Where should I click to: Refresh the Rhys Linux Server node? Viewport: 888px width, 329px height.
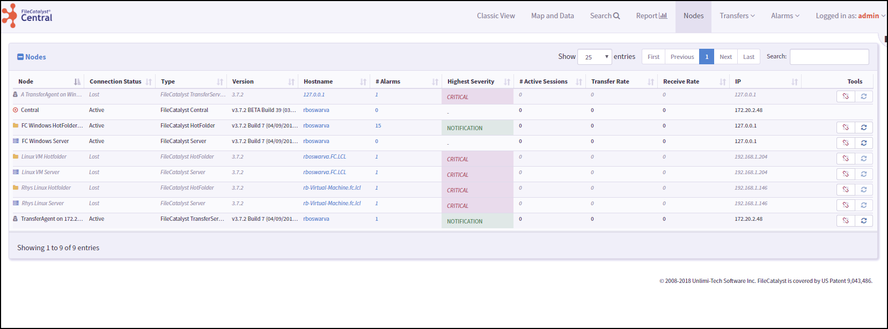[x=864, y=205]
